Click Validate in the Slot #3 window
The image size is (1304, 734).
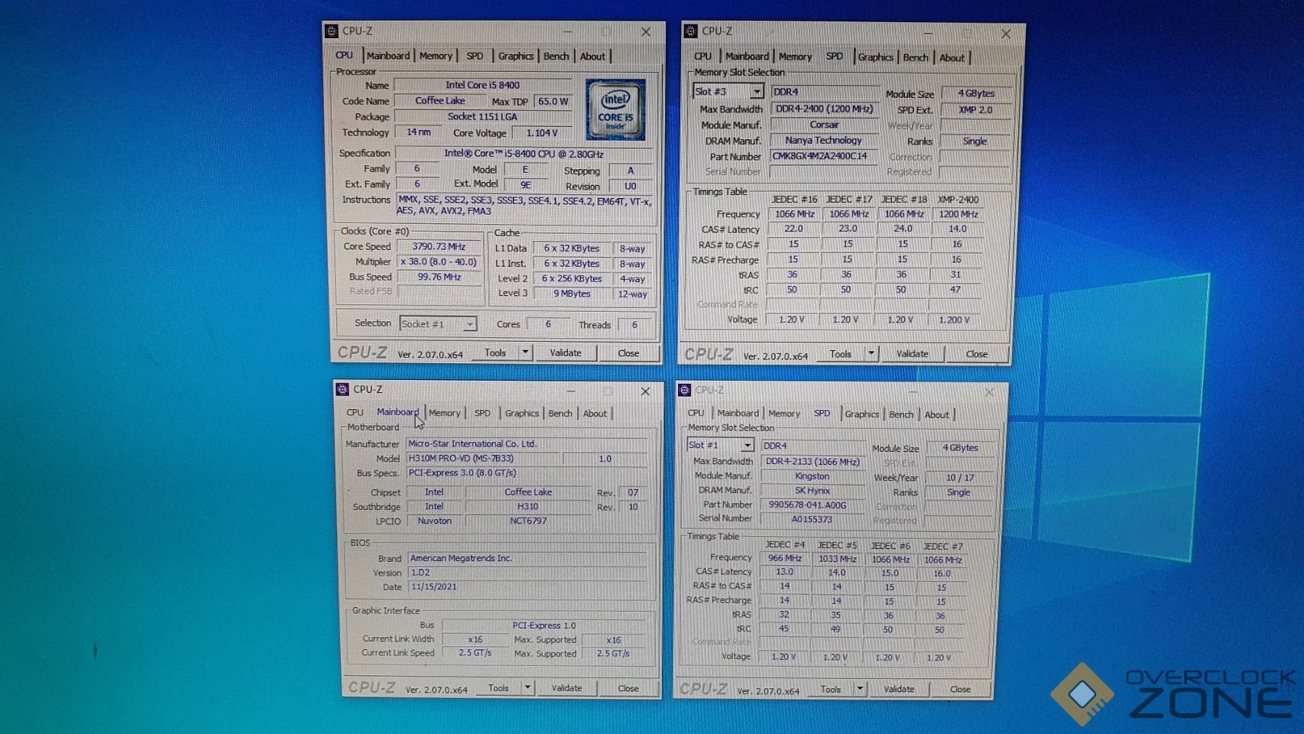click(x=912, y=353)
